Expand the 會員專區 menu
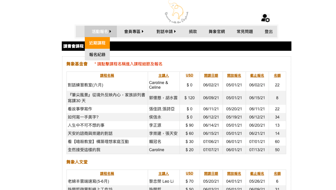 point(134,32)
